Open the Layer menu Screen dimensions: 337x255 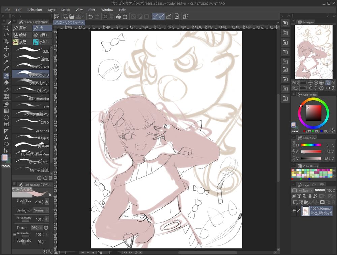pyautogui.click(x=51, y=10)
